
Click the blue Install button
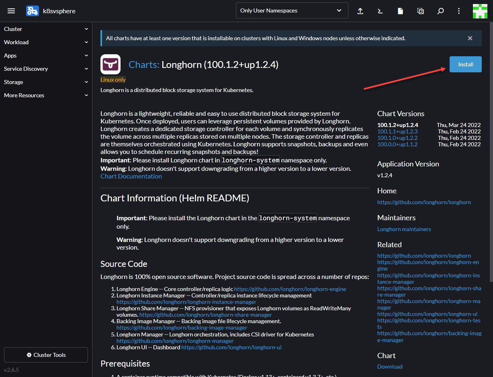465,64
